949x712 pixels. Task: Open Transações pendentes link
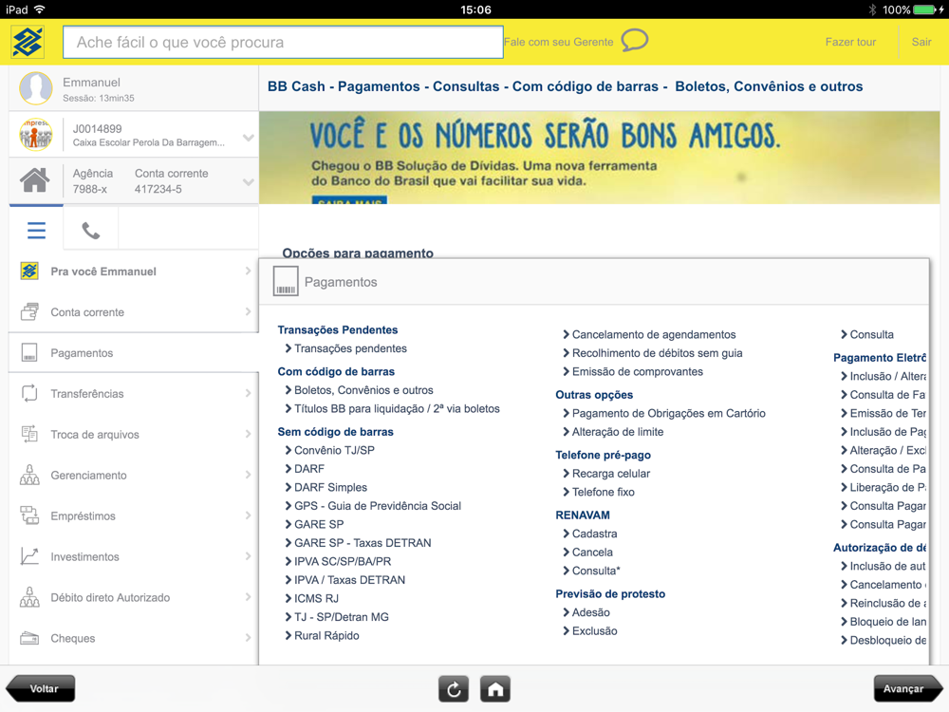[350, 348]
